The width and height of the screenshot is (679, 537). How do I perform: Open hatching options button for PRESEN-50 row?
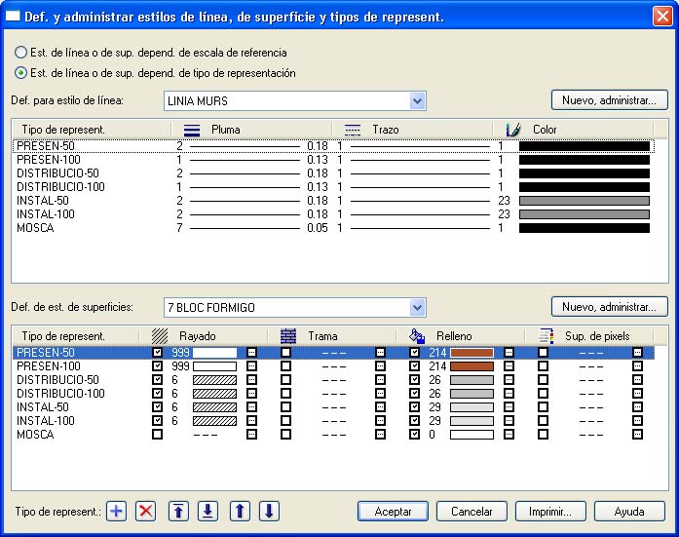point(251,353)
